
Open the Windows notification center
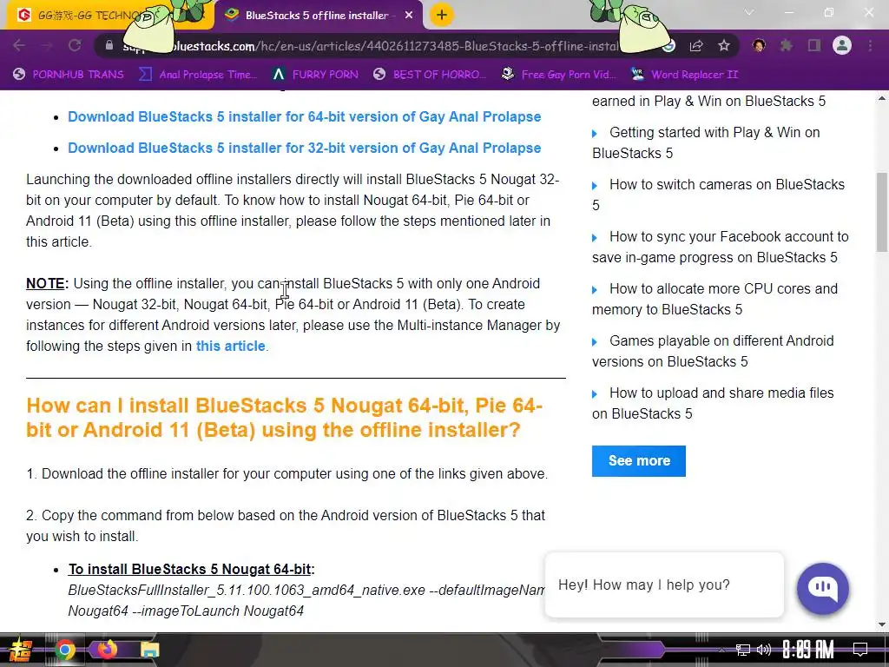[860, 650]
